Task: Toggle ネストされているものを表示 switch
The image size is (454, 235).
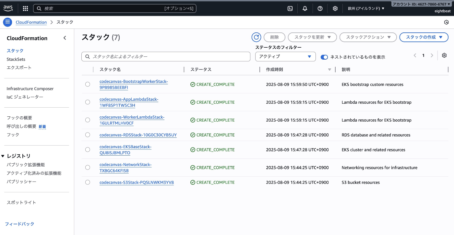Action: 324,57
